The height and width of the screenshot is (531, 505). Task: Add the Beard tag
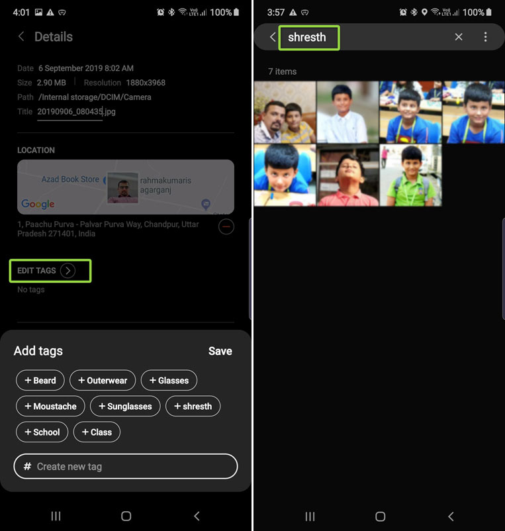[x=40, y=380]
